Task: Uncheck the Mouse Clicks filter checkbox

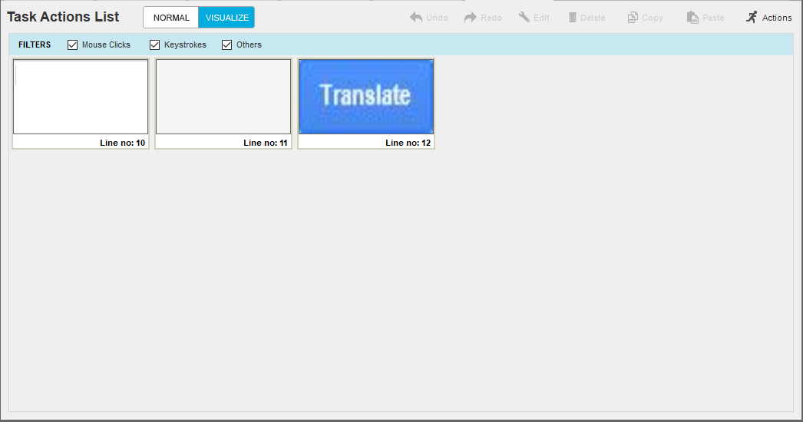Action: tap(72, 45)
